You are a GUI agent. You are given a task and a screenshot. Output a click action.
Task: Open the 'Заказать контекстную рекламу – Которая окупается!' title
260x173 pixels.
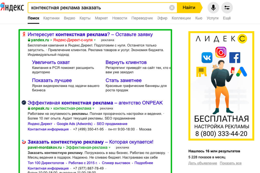pyautogui.click(x=90, y=142)
